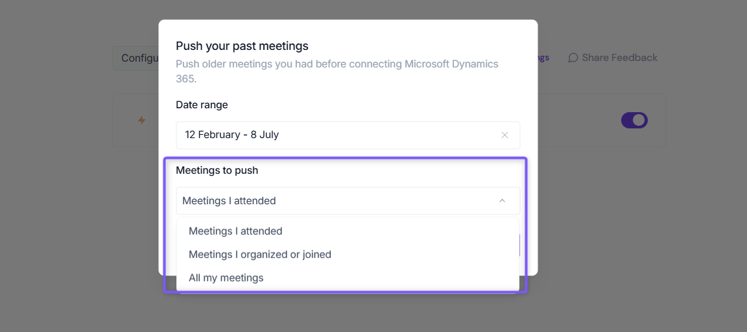Click the orange lightning bolt icon
The image size is (747, 332).
point(141,121)
